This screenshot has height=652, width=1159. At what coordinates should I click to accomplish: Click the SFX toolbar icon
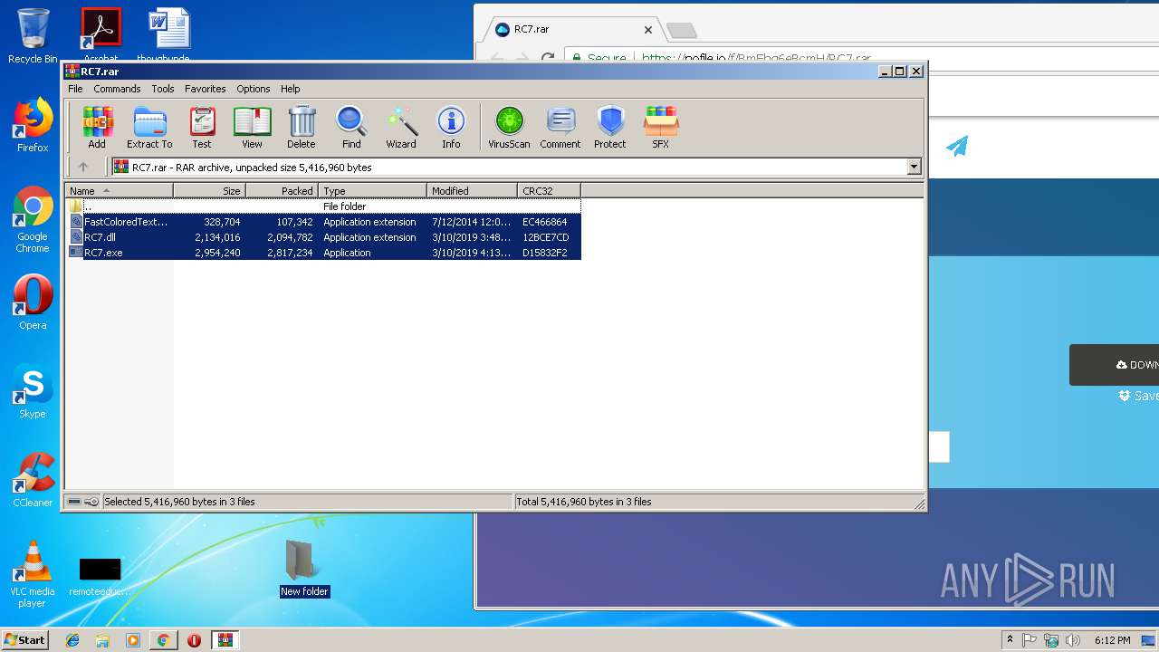661,128
